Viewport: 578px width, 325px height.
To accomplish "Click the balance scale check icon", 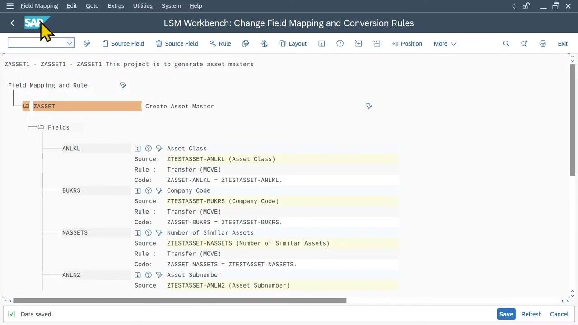I will [265, 43].
